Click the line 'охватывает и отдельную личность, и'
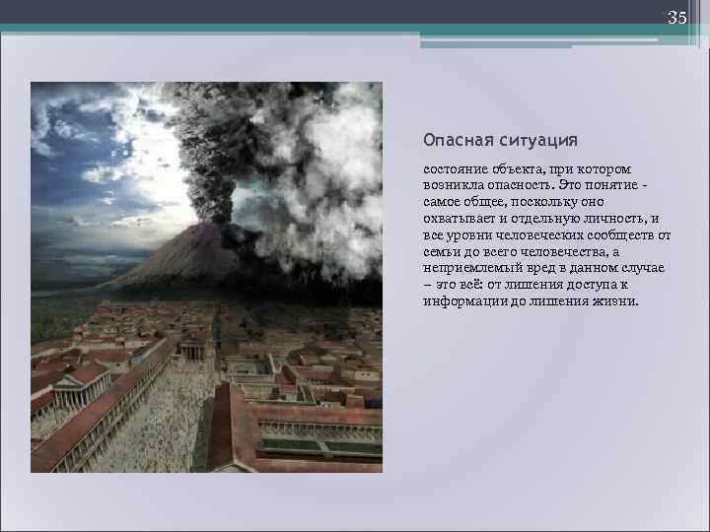 pyautogui.click(x=541, y=219)
